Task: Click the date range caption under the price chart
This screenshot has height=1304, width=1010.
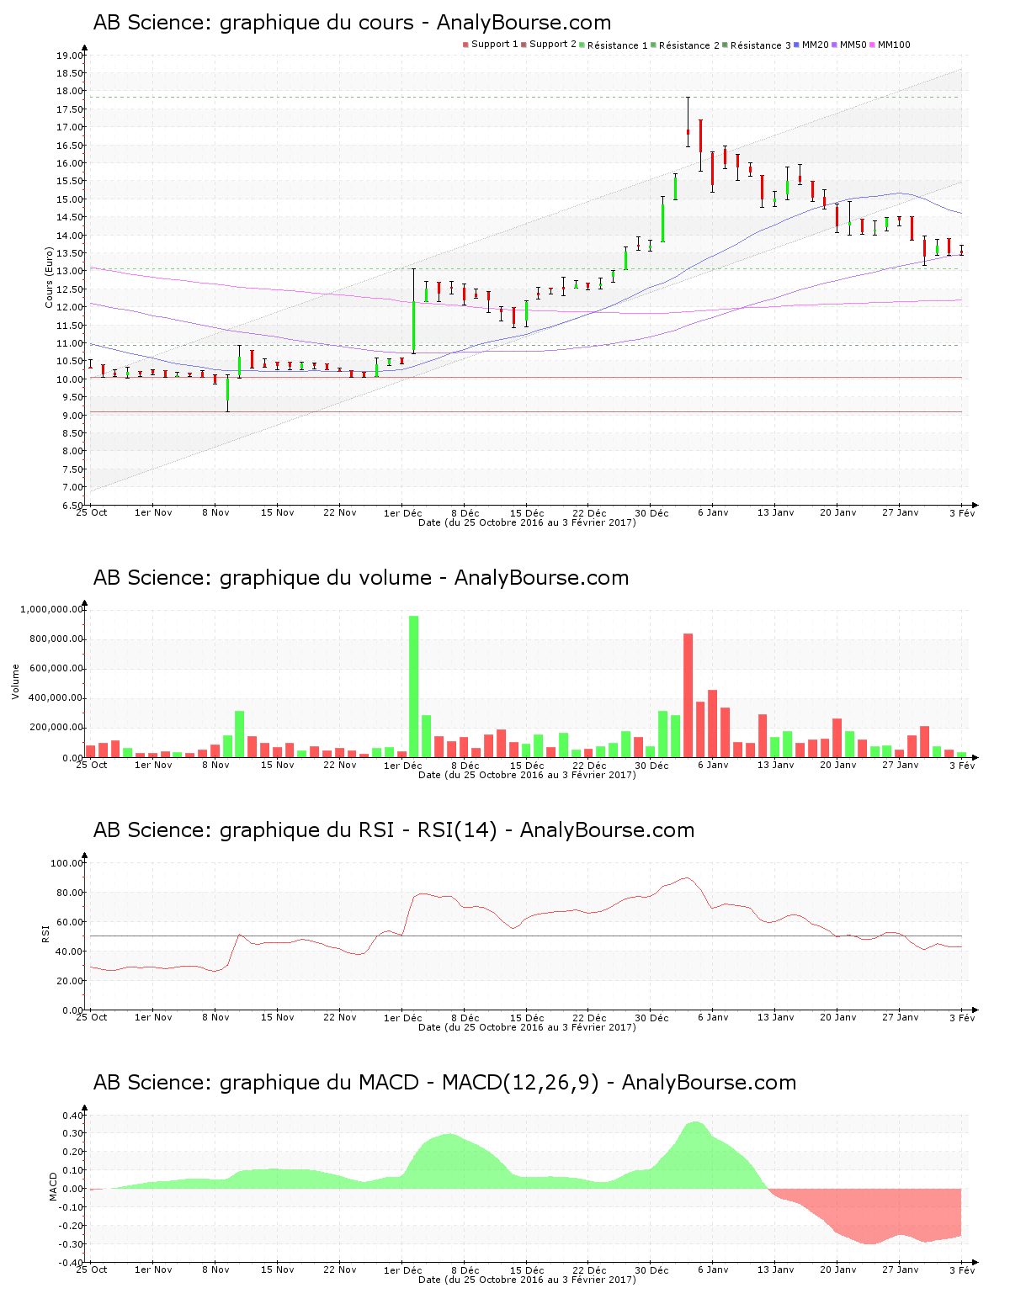Action: pyautogui.click(x=527, y=522)
